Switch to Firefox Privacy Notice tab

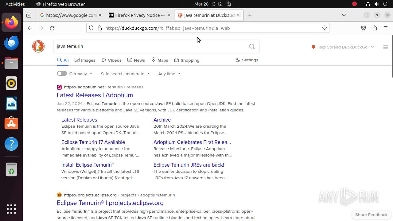pyautogui.click(x=140, y=15)
